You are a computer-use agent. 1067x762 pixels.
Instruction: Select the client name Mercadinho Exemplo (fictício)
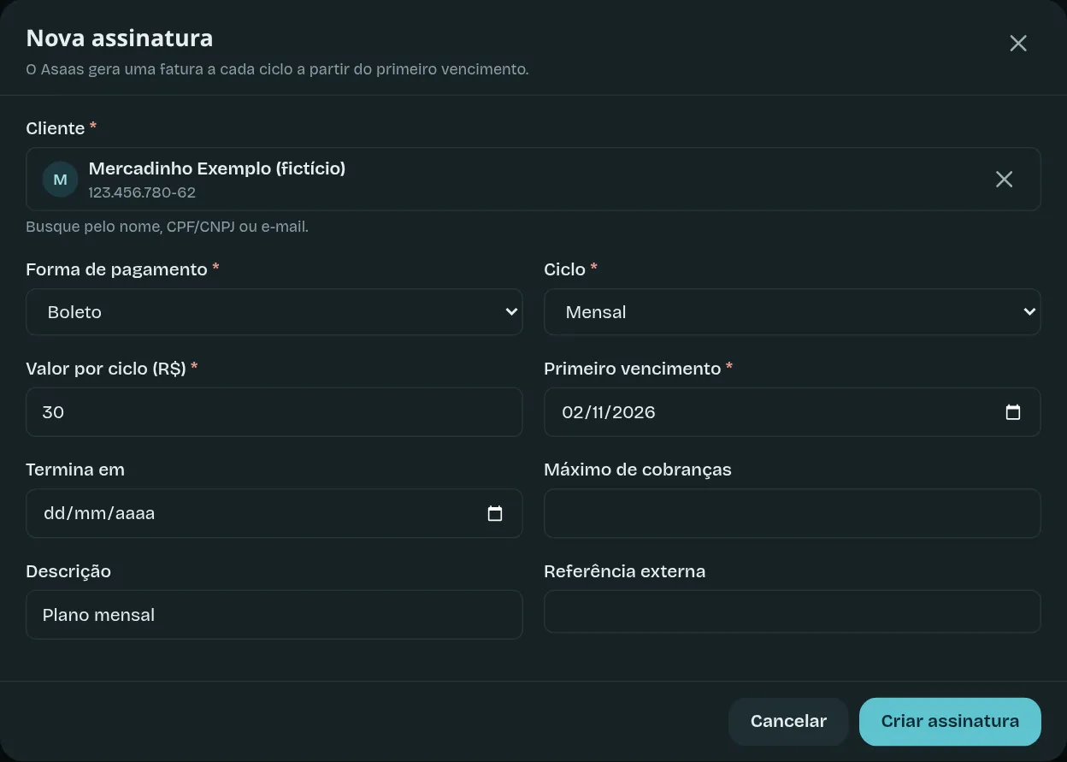click(x=217, y=168)
